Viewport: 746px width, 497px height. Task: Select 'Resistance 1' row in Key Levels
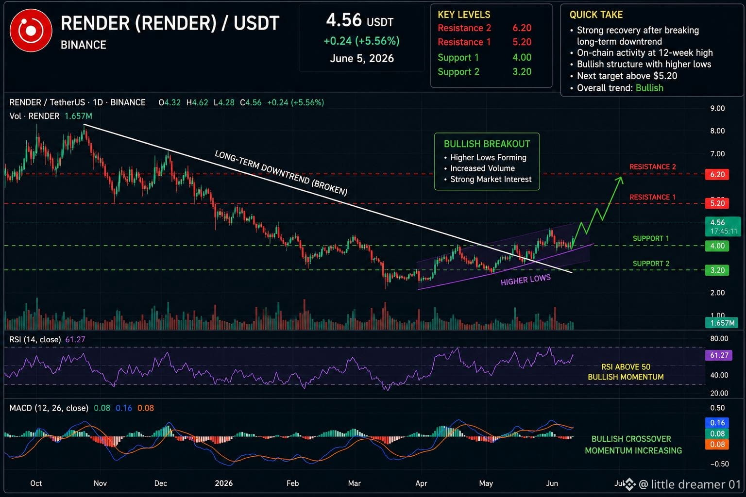[x=484, y=42]
